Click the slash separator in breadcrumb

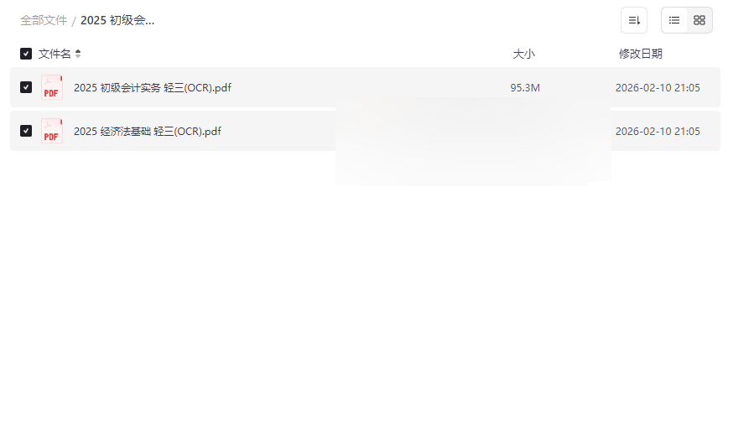[x=74, y=21]
